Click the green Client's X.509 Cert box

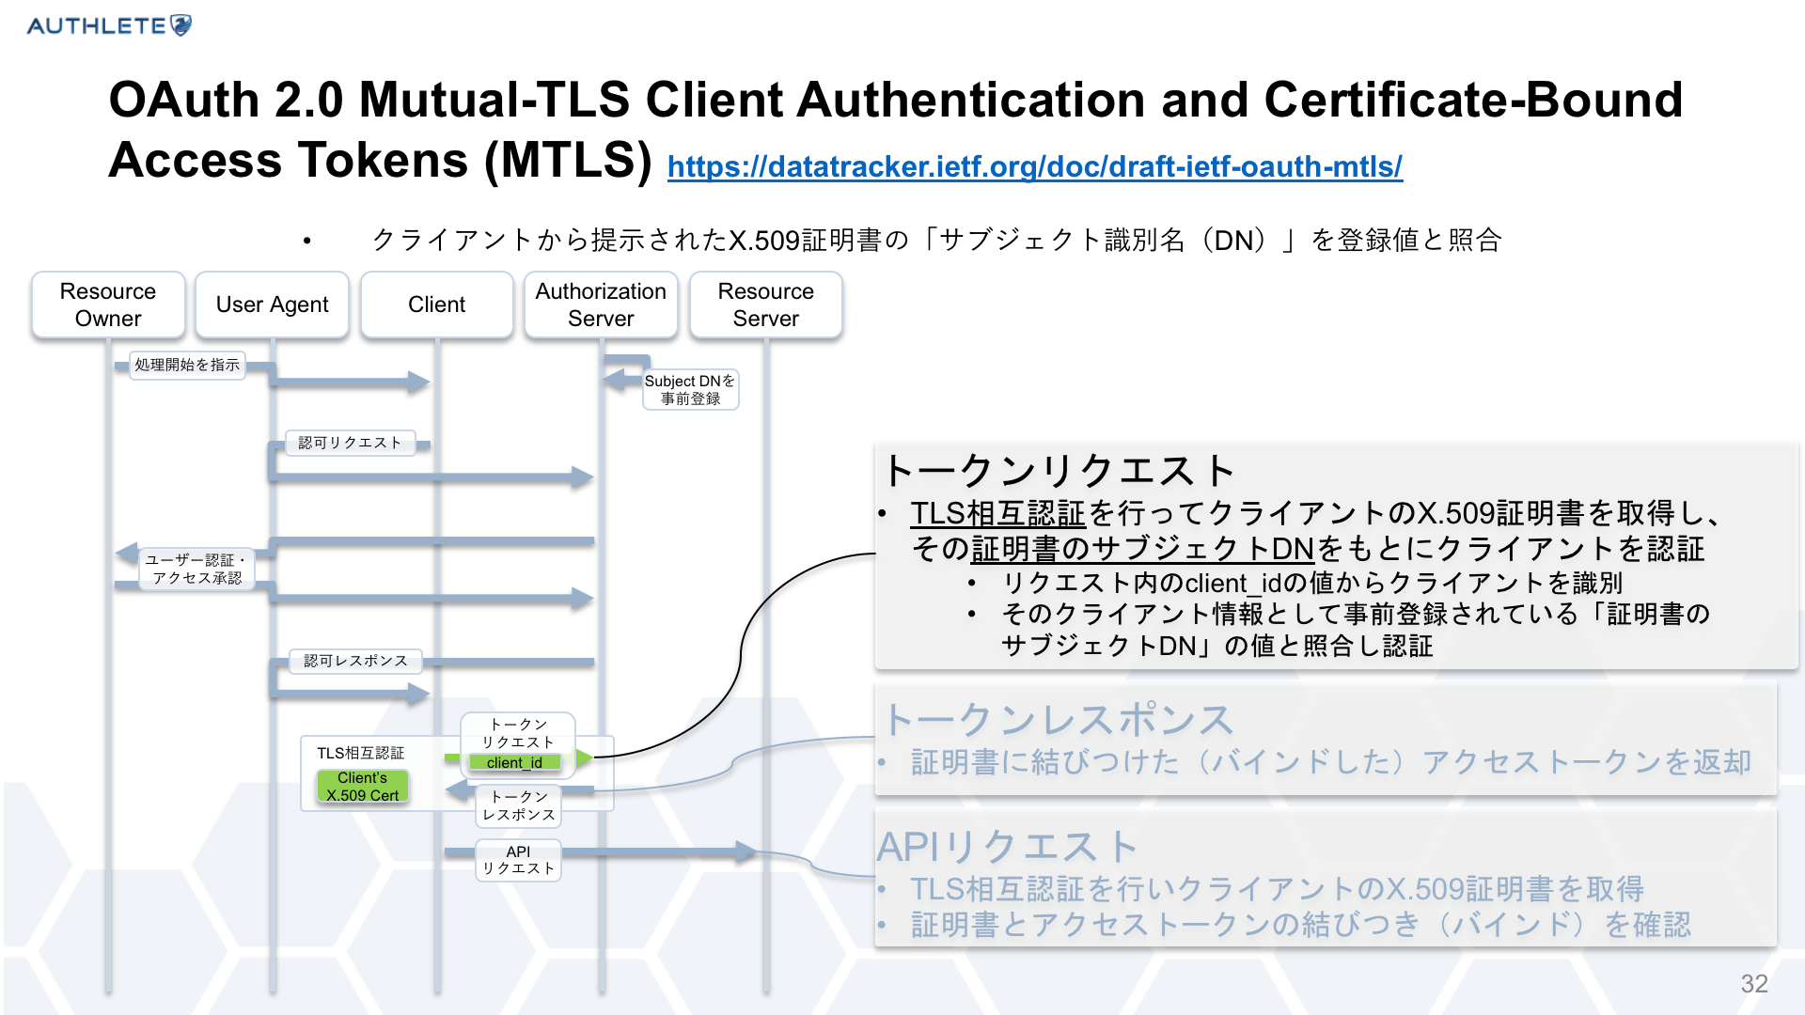tap(362, 787)
